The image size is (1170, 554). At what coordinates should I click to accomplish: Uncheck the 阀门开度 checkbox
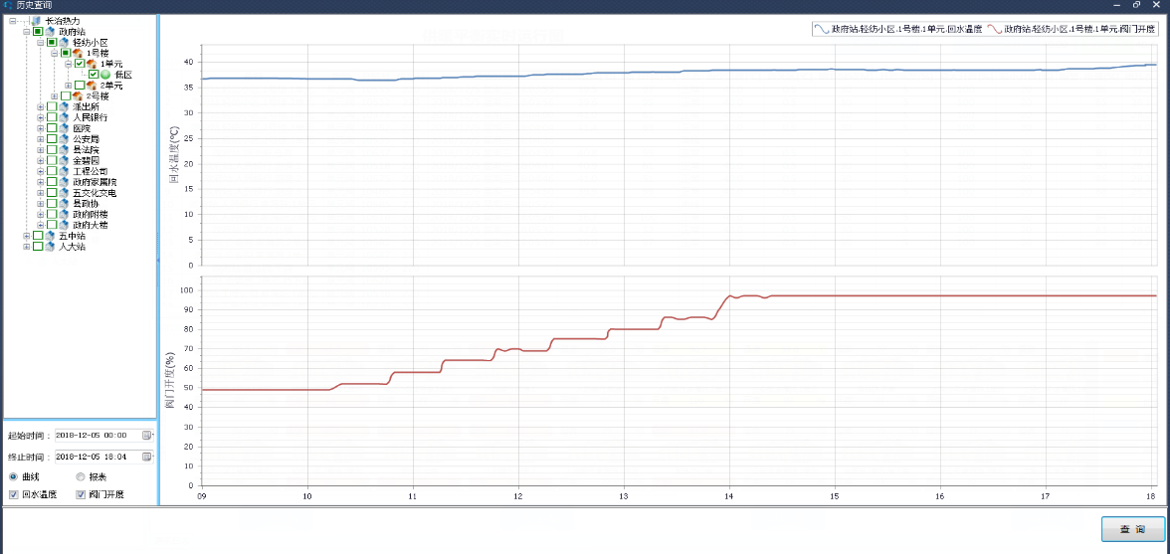[81, 494]
